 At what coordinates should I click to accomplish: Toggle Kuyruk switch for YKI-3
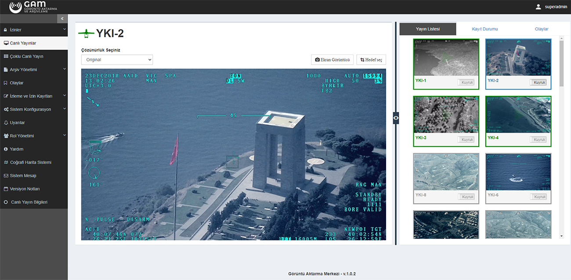(x=466, y=139)
